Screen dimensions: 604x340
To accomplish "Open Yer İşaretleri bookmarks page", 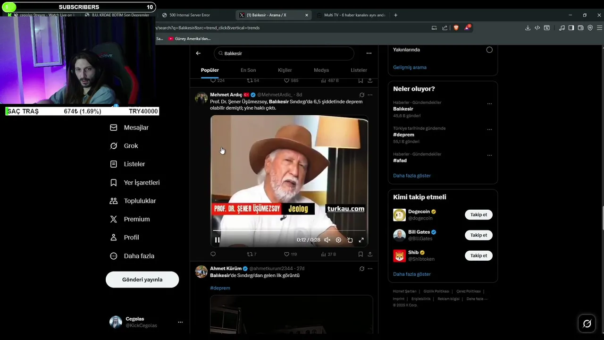I will tap(135, 182).
